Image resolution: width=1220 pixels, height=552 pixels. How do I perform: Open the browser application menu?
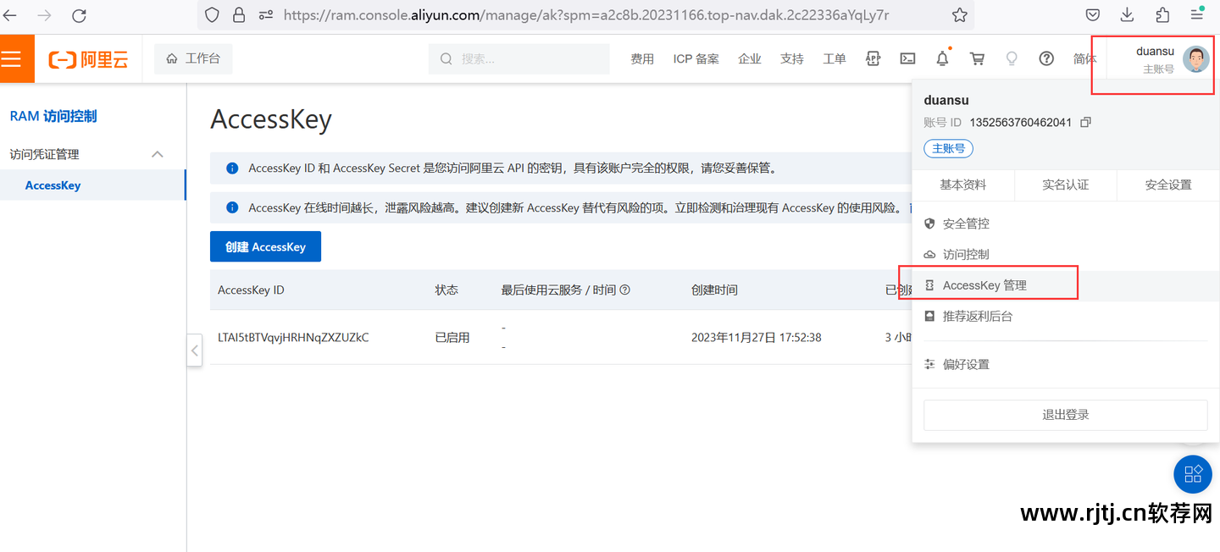click(x=1197, y=15)
